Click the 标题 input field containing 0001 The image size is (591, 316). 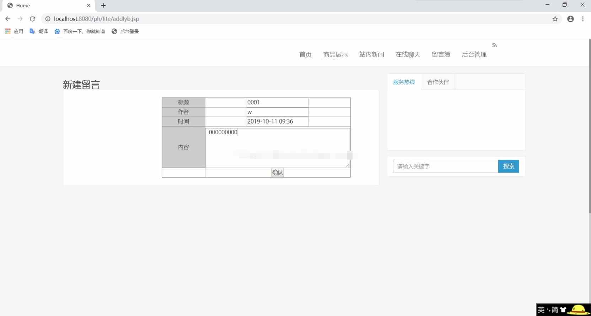click(278, 102)
